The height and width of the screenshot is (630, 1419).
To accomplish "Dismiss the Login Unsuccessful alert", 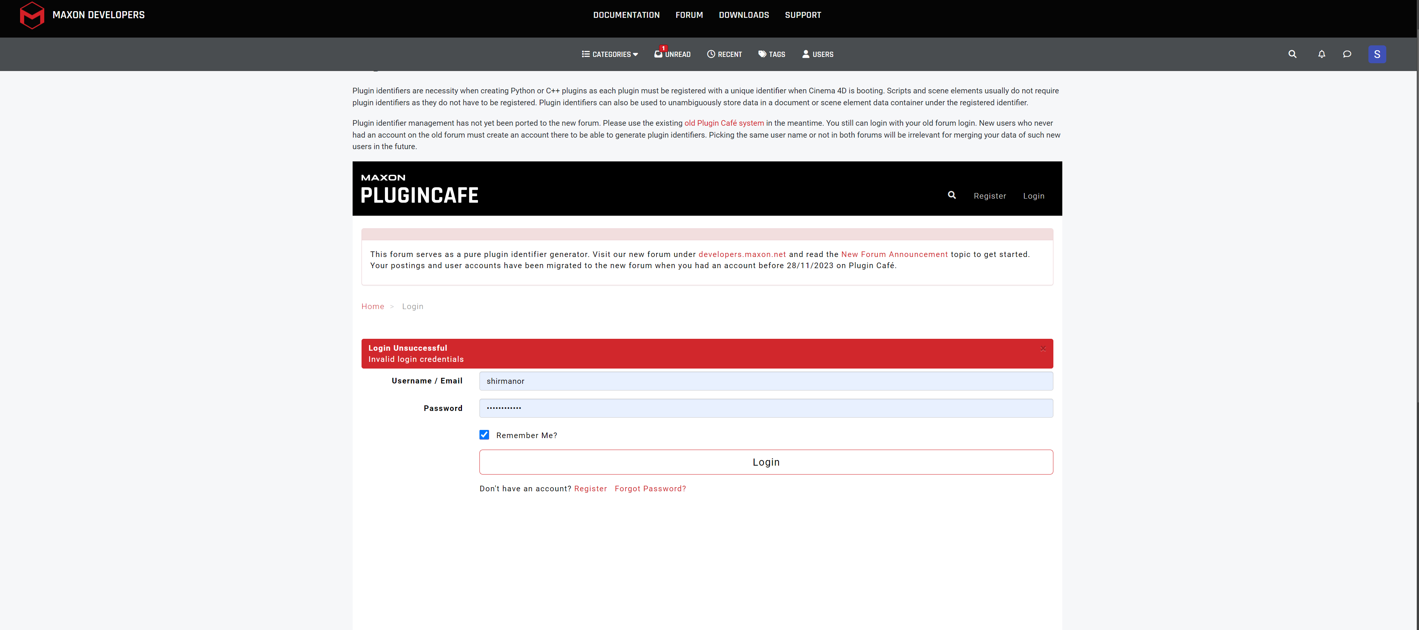I will (1043, 348).
